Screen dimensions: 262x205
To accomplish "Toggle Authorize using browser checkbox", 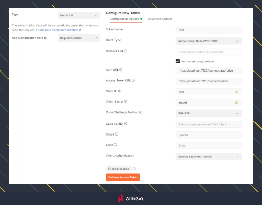I will (178, 61).
